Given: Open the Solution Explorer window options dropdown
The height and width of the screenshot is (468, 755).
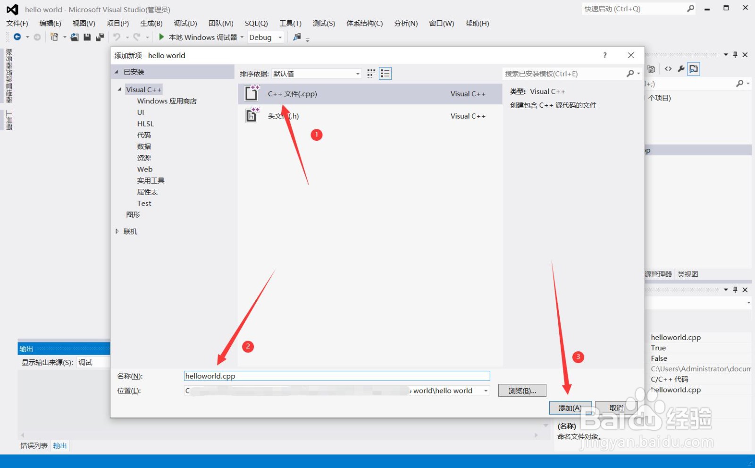Looking at the screenshot, I should [x=726, y=55].
